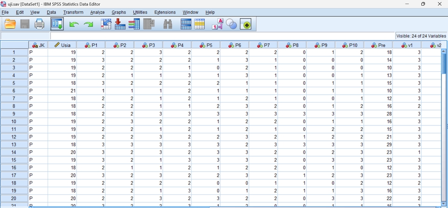Open the Help menu
The width and height of the screenshot is (448, 208).
(210, 12)
